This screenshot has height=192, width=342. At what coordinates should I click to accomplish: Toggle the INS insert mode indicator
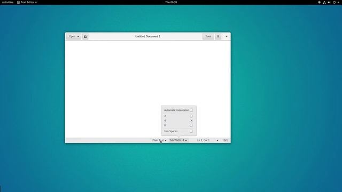coord(226,140)
